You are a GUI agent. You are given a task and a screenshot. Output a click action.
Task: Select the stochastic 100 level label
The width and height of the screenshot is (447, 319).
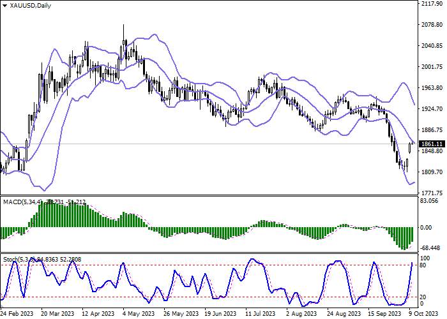point(425,258)
